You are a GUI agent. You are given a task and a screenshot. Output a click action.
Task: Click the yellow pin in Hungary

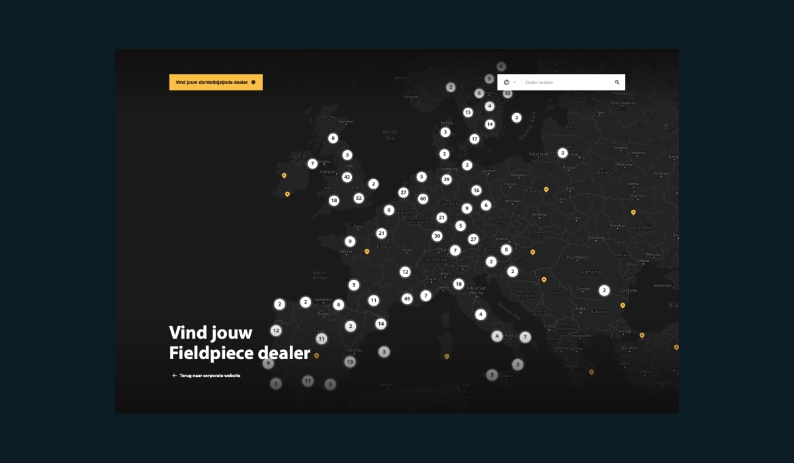(532, 252)
